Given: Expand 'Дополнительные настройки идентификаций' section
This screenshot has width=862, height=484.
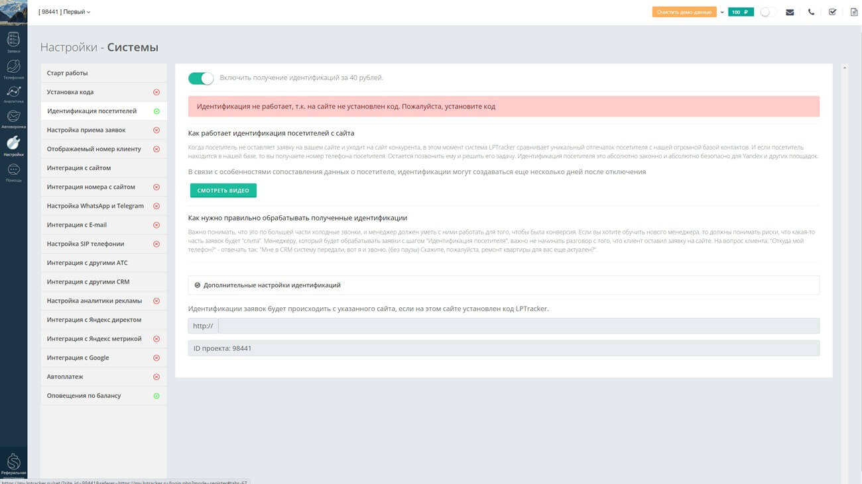Looking at the screenshot, I should tap(272, 285).
